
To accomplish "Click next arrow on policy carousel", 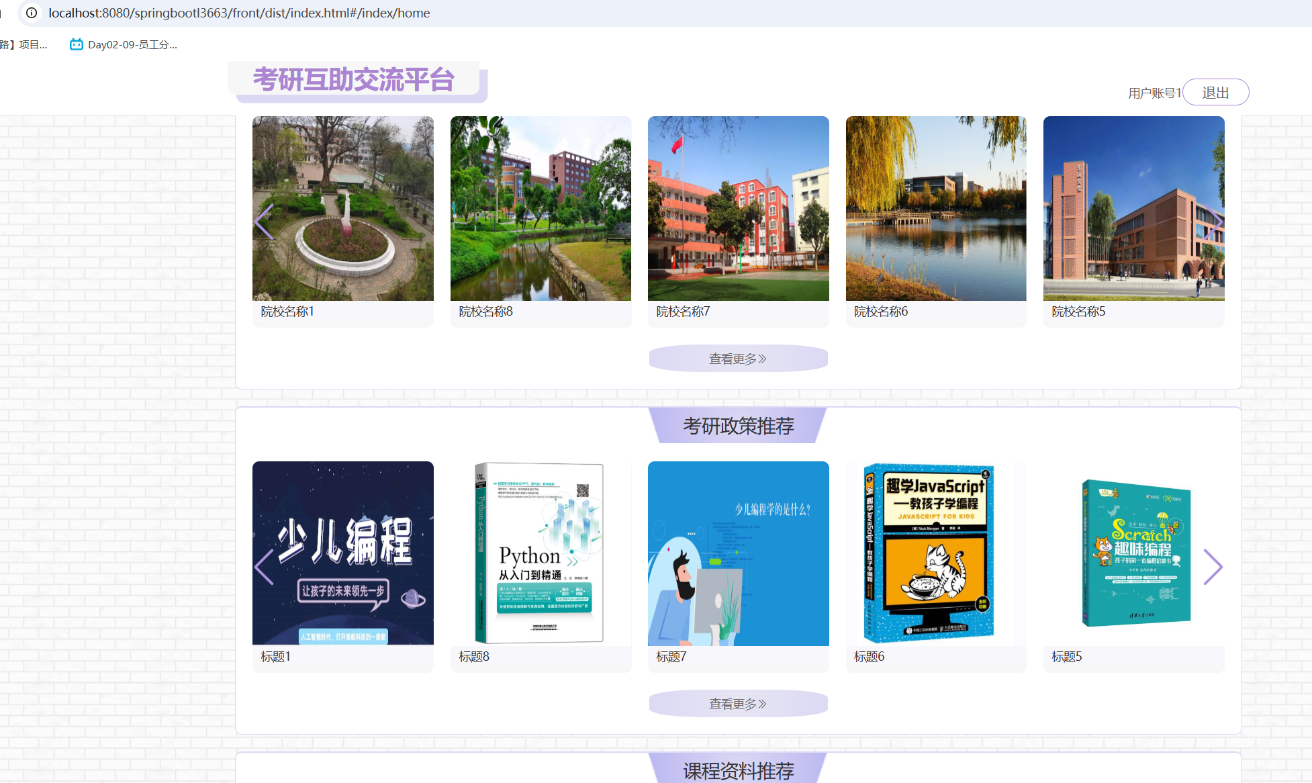I will tap(1213, 567).
